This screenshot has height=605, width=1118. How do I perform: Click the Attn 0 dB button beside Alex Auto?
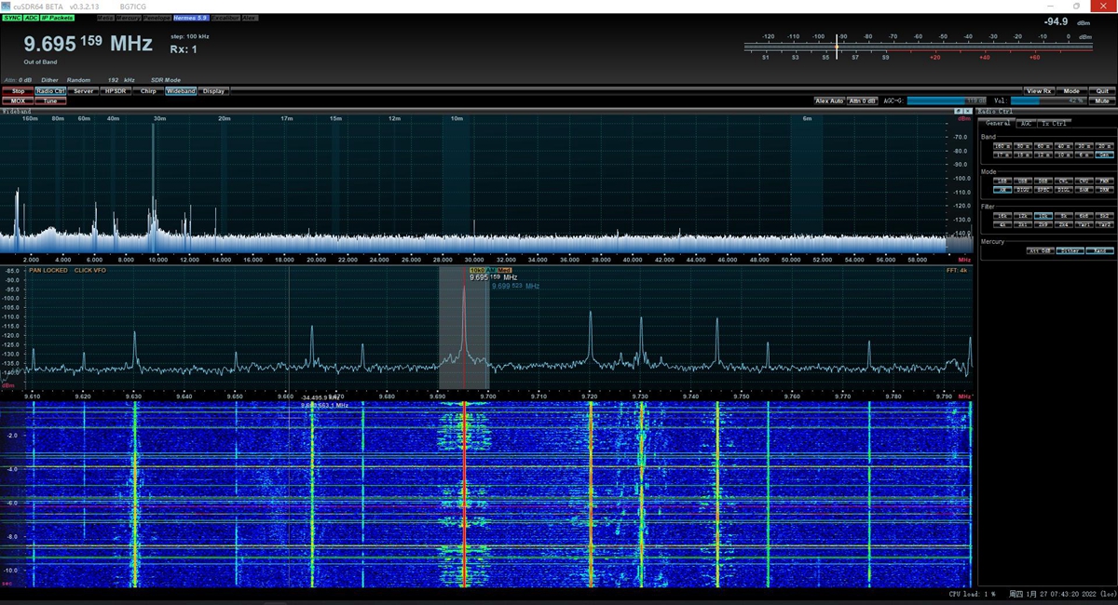point(863,101)
